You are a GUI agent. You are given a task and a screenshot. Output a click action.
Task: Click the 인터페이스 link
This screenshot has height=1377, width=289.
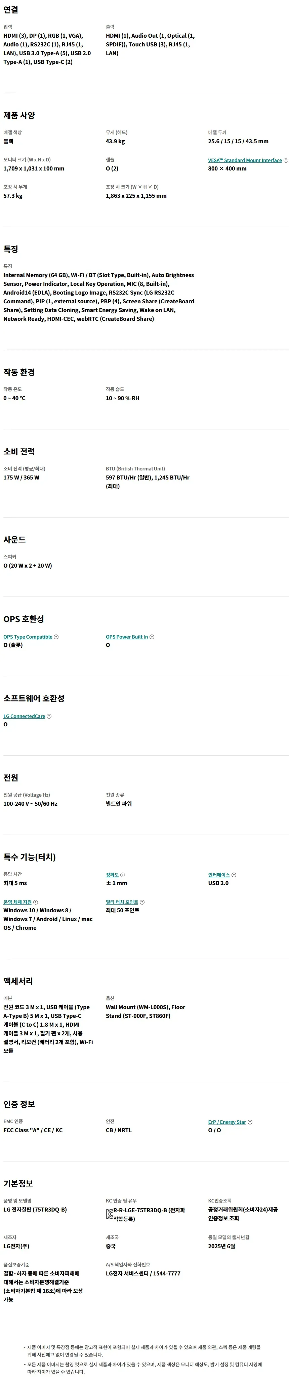tap(219, 875)
